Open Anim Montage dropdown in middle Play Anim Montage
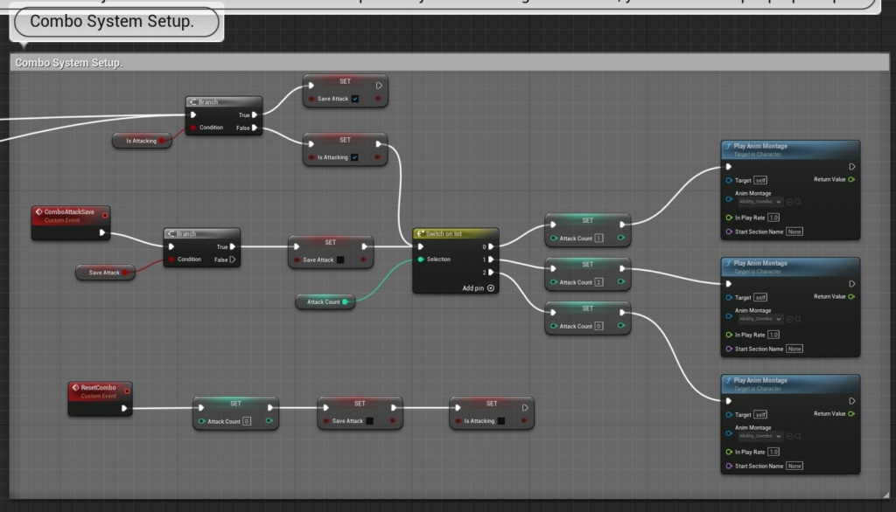896x512 pixels. tap(760, 319)
